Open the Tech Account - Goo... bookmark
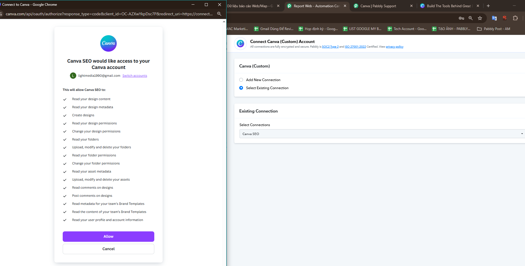The height and width of the screenshot is (266, 525). click(x=407, y=29)
